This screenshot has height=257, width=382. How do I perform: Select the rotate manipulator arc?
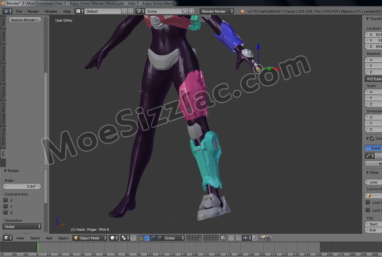(153, 238)
